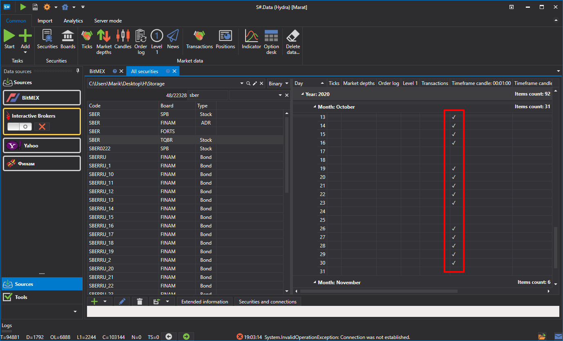563x341 pixels.
Task: Click the trash delete button below securities list
Action: 140,301
